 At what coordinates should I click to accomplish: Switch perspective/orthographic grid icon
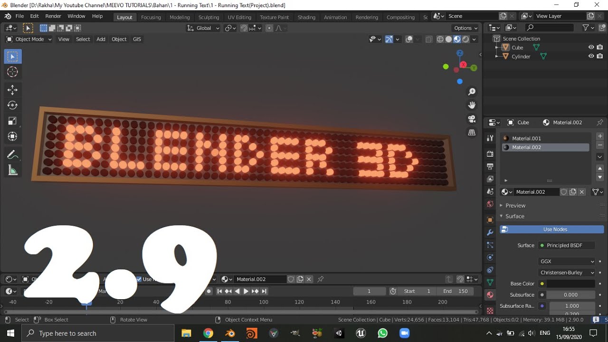pyautogui.click(x=472, y=133)
